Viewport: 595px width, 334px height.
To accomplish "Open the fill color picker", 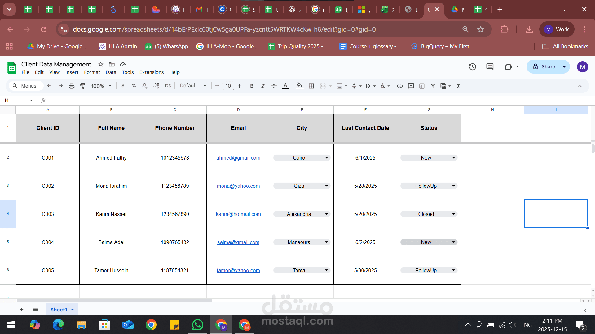I will [x=299, y=86].
